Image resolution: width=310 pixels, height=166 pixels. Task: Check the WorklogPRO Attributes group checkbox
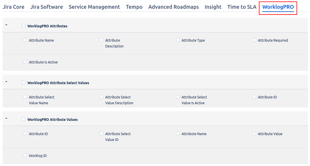[x=24, y=26]
